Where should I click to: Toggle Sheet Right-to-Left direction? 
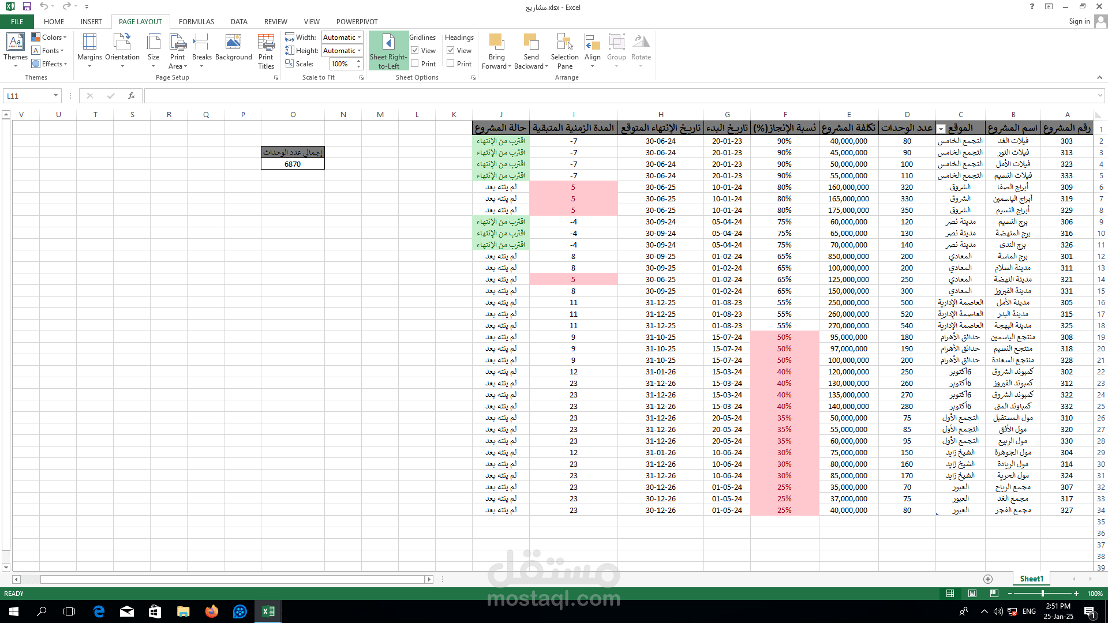388,51
